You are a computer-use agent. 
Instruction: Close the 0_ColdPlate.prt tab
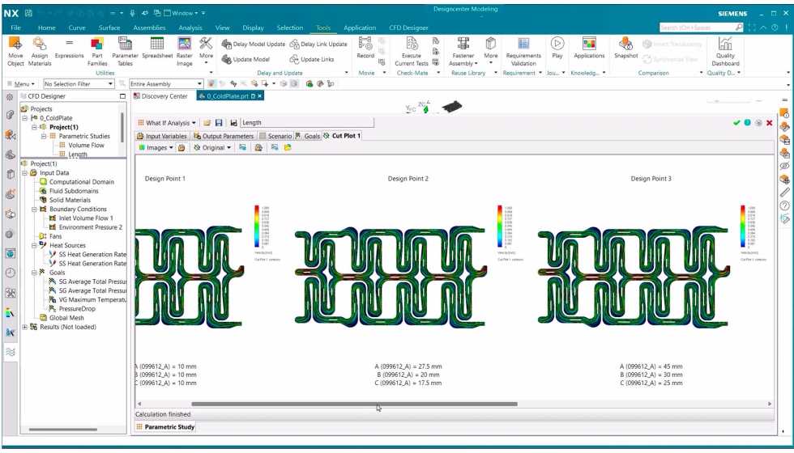point(260,96)
